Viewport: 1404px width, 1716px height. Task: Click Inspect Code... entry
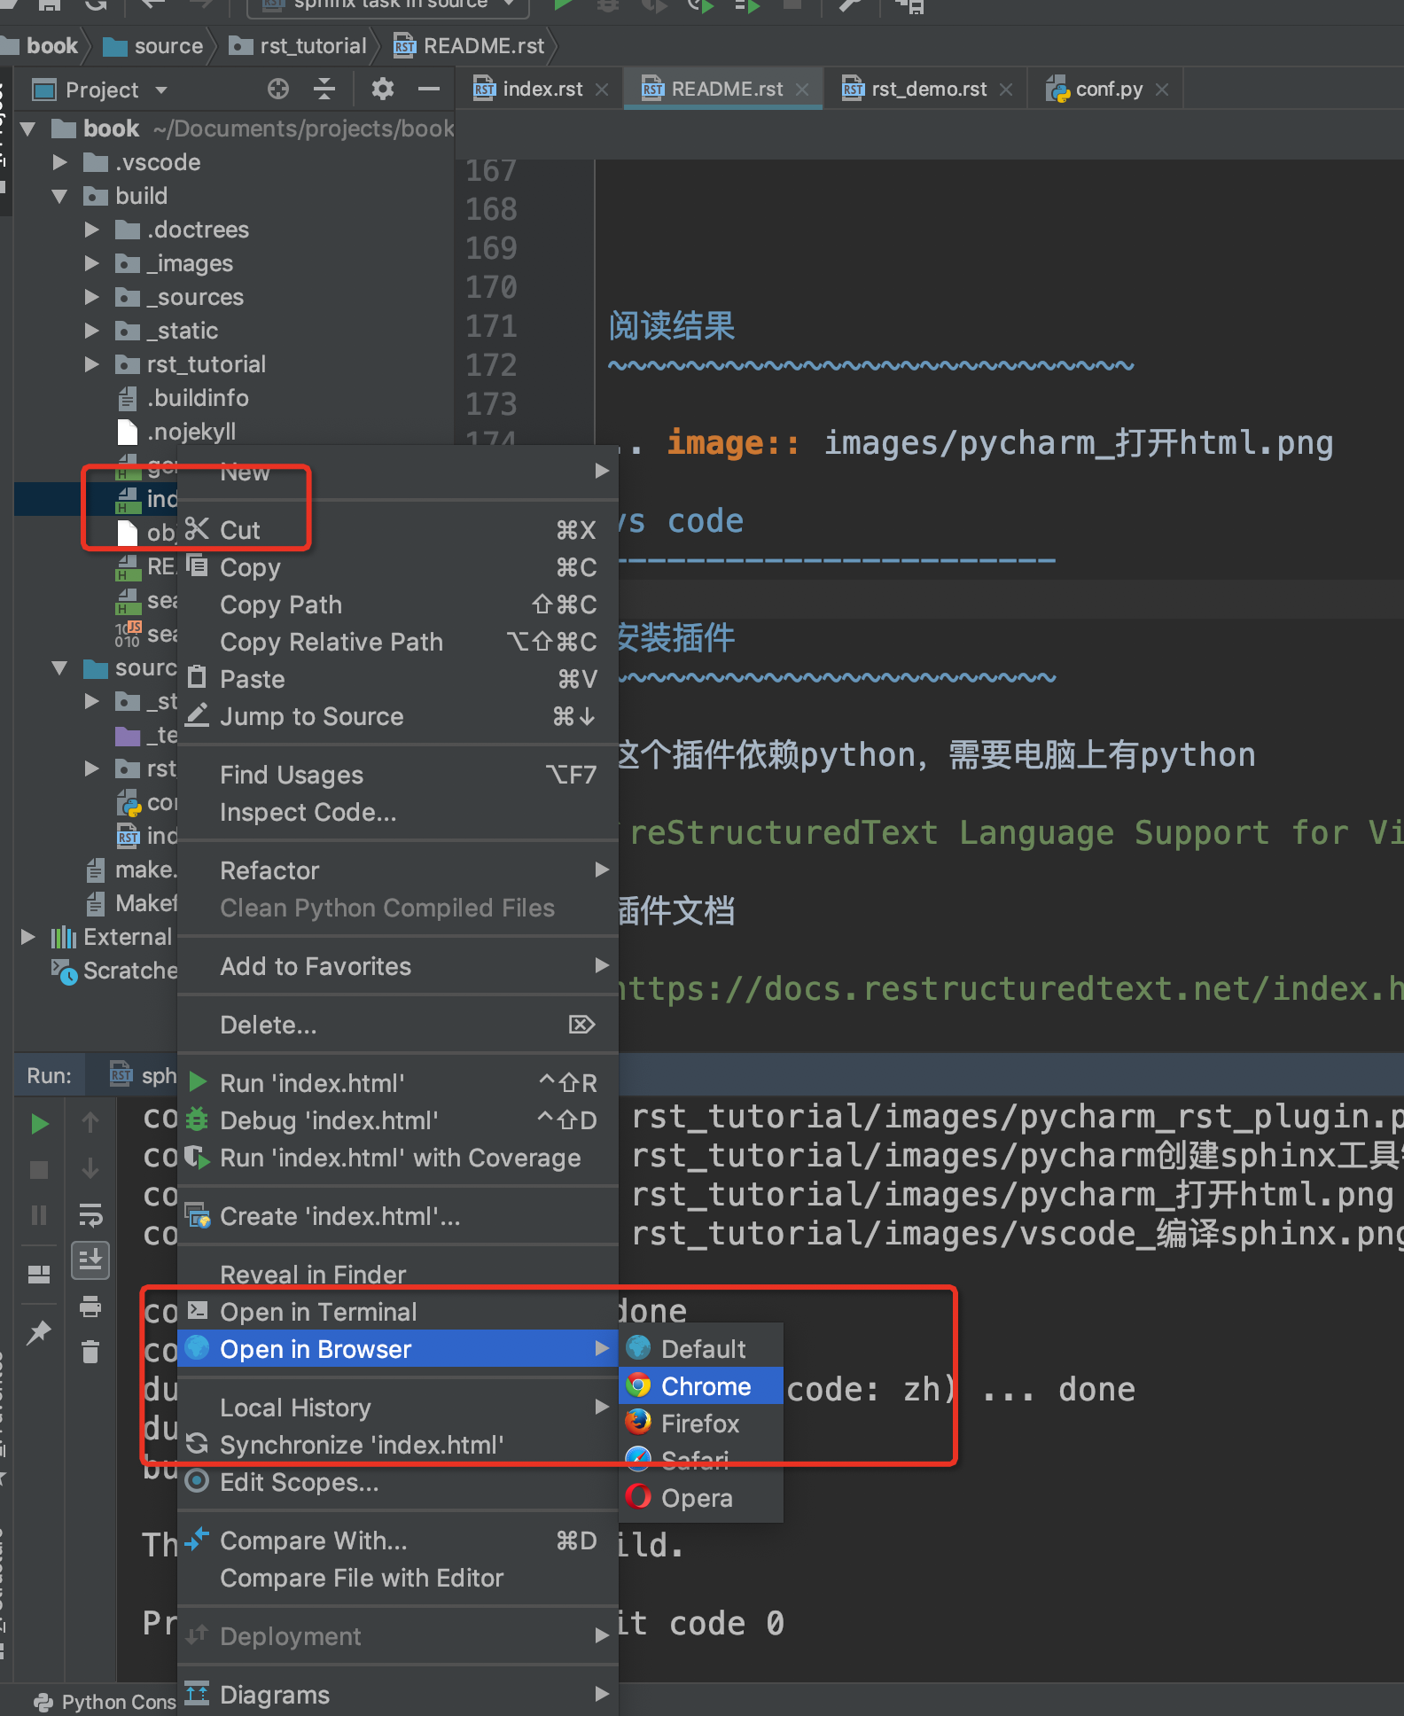click(x=397, y=812)
